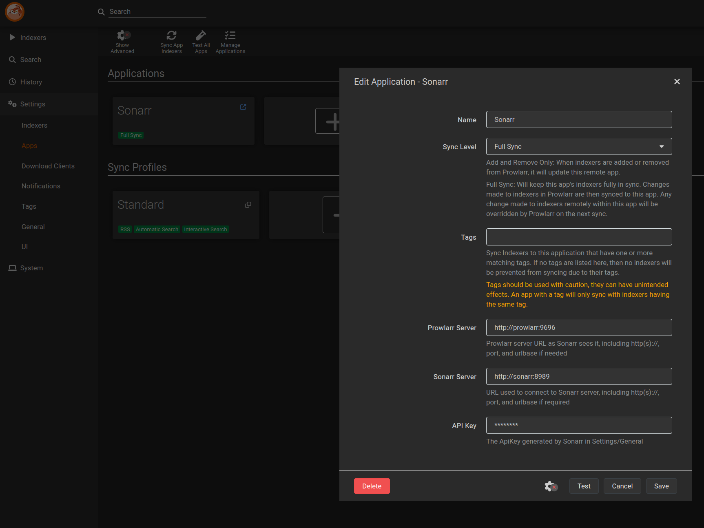Toggle advanced settings gear in dialog footer
This screenshot has height=528, width=704.
(x=551, y=486)
